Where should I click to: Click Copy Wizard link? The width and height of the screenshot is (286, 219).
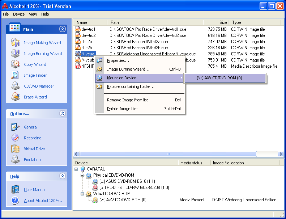[x=35, y=64]
